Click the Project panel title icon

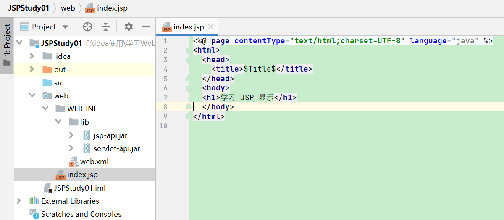pyautogui.click(x=25, y=27)
